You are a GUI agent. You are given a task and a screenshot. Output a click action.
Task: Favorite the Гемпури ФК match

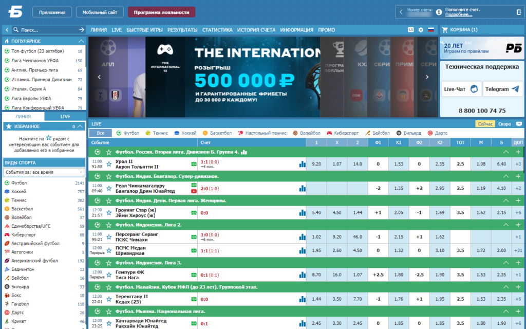109,275
